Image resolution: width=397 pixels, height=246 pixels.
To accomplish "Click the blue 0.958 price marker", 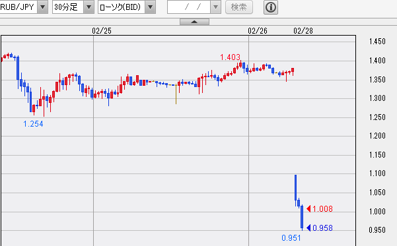I will pyautogui.click(x=320, y=228).
